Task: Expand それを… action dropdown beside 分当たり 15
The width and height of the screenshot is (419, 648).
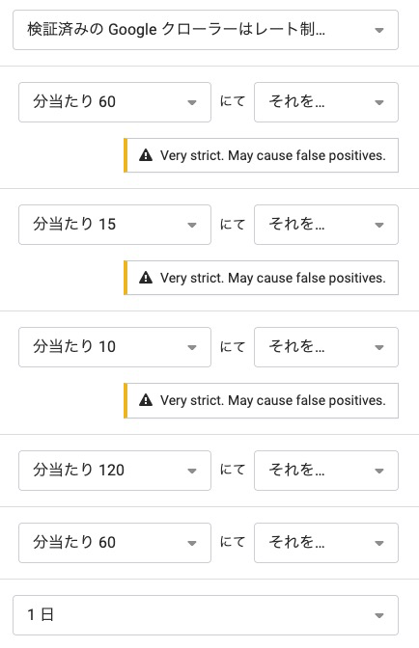Action: pyautogui.click(x=326, y=225)
